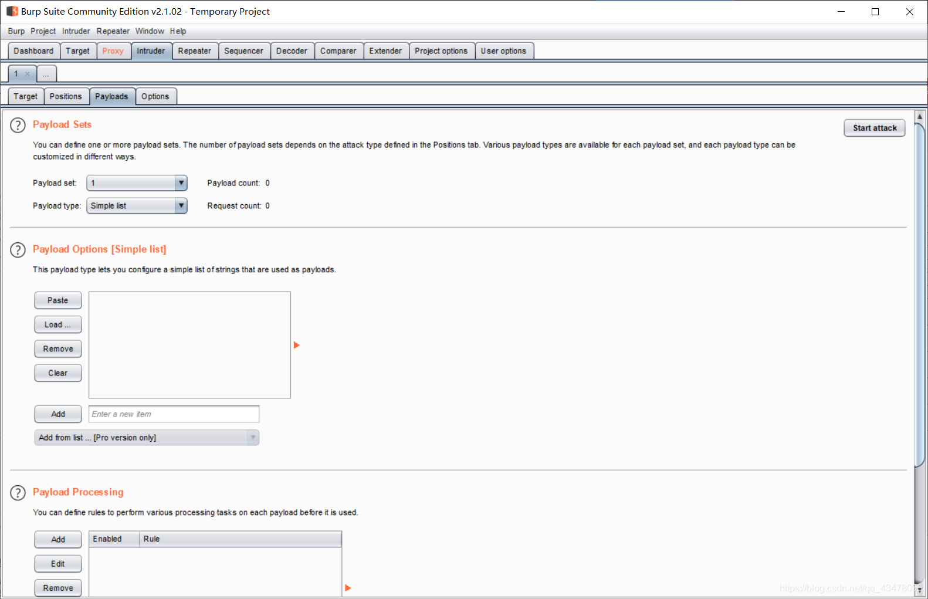Switch to the Extender tab
Image resolution: width=928 pixels, height=599 pixels.
386,51
